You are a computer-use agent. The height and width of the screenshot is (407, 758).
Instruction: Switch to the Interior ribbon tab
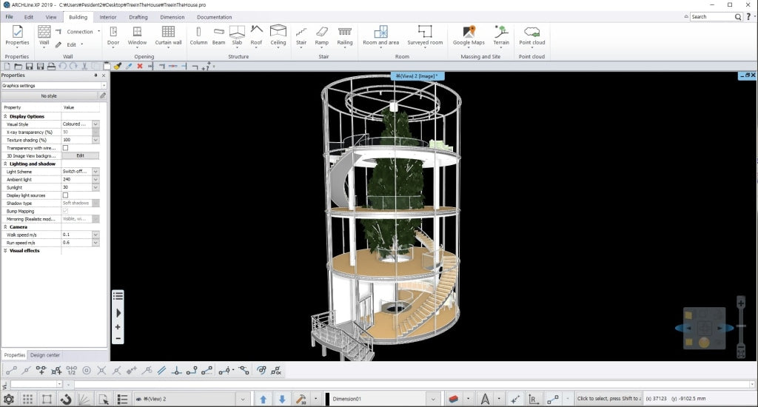(108, 17)
